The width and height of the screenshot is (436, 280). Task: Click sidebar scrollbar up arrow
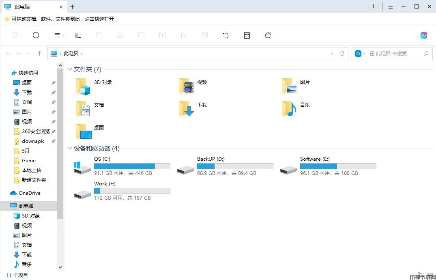pyautogui.click(x=60, y=65)
